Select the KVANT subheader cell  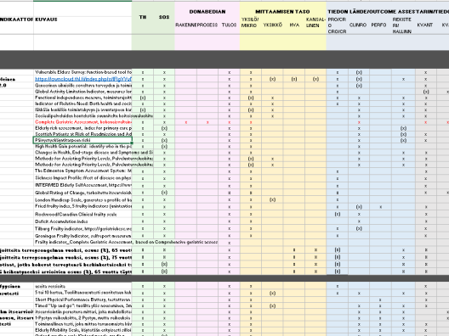[425, 25]
